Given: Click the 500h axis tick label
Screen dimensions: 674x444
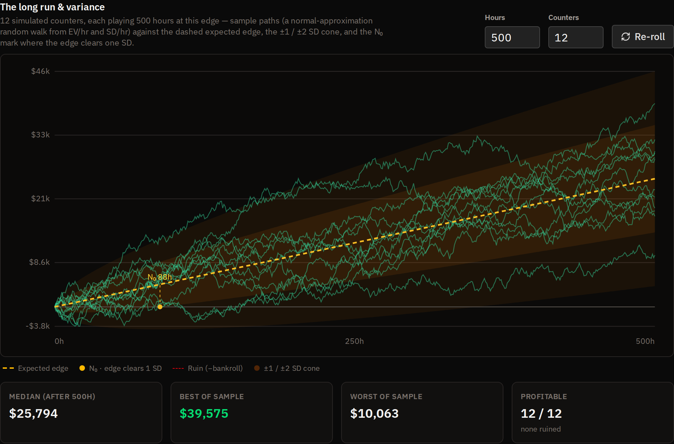Looking at the screenshot, I should (x=645, y=341).
